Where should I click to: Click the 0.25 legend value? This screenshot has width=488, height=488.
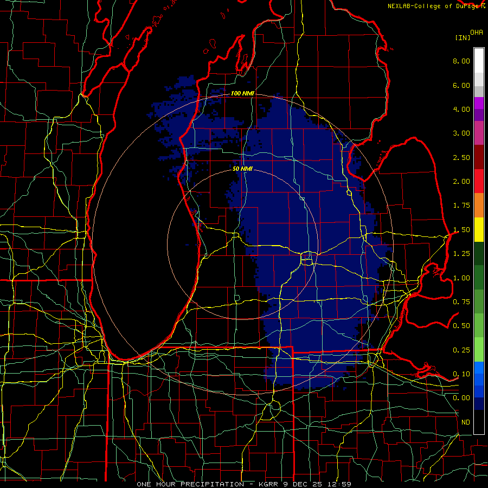pyautogui.click(x=461, y=350)
